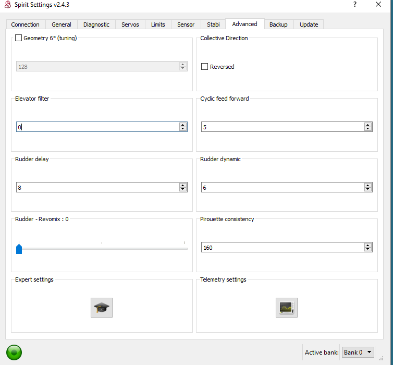Click the help question mark button

355,5
